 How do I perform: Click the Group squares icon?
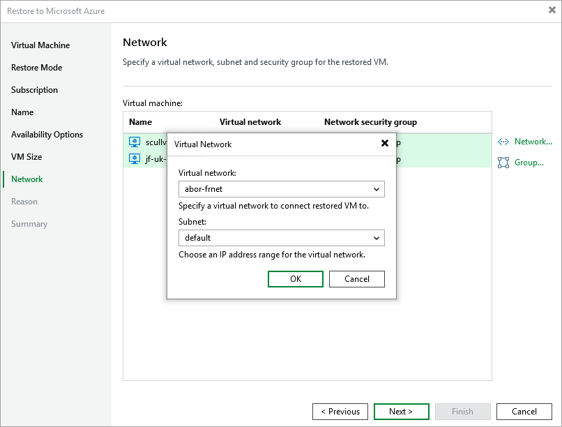(x=503, y=163)
